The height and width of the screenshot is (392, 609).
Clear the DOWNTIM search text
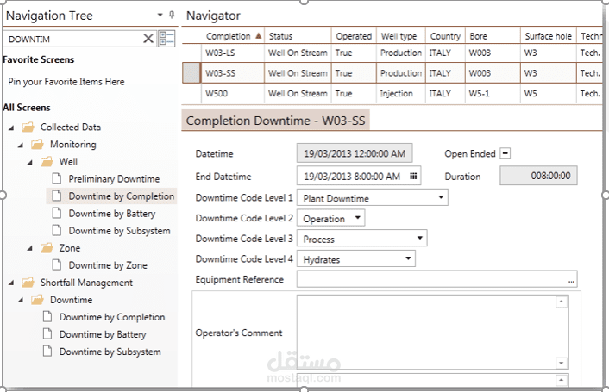click(x=148, y=39)
